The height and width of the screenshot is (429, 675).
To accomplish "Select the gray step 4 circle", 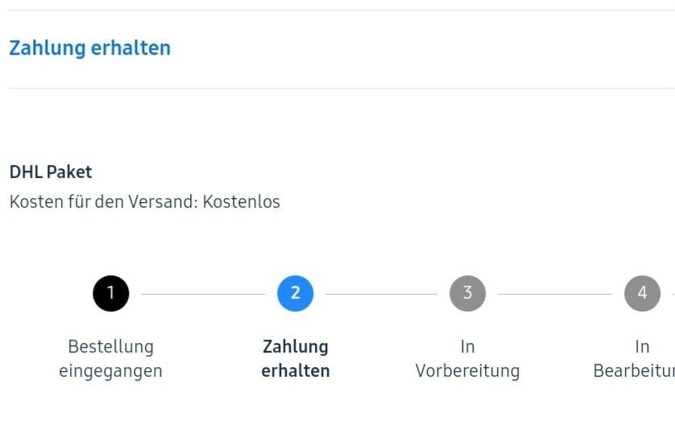I will (642, 294).
